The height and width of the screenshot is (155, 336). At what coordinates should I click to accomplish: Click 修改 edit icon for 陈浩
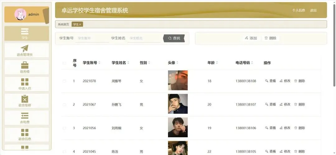click(x=281, y=152)
